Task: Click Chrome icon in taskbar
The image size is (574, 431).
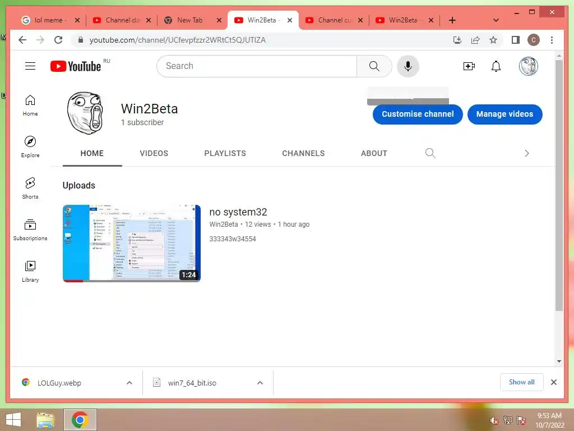Action: [x=80, y=420]
